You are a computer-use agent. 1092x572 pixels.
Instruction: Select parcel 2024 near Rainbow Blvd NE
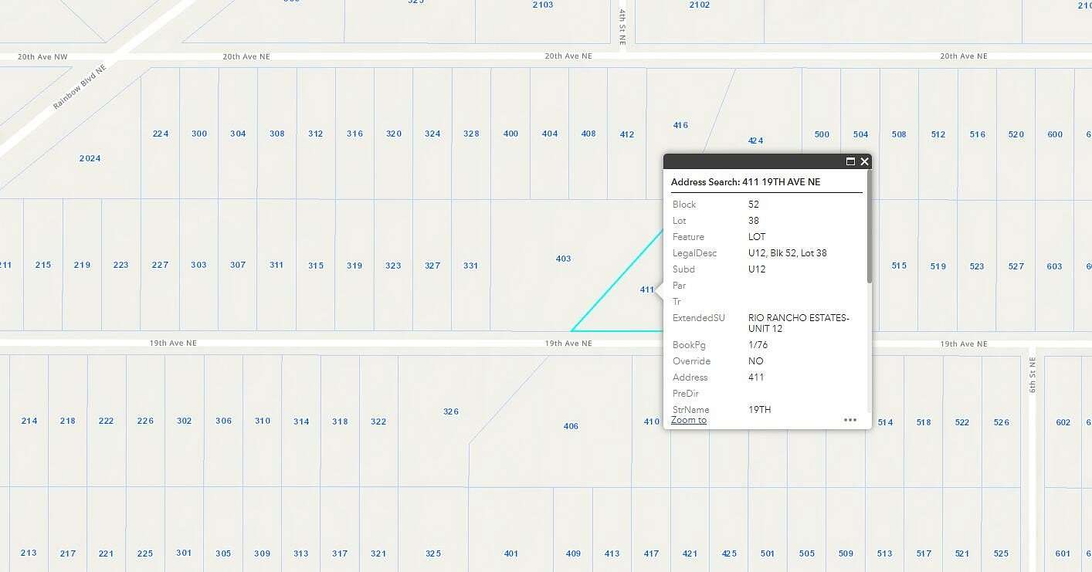(x=90, y=158)
